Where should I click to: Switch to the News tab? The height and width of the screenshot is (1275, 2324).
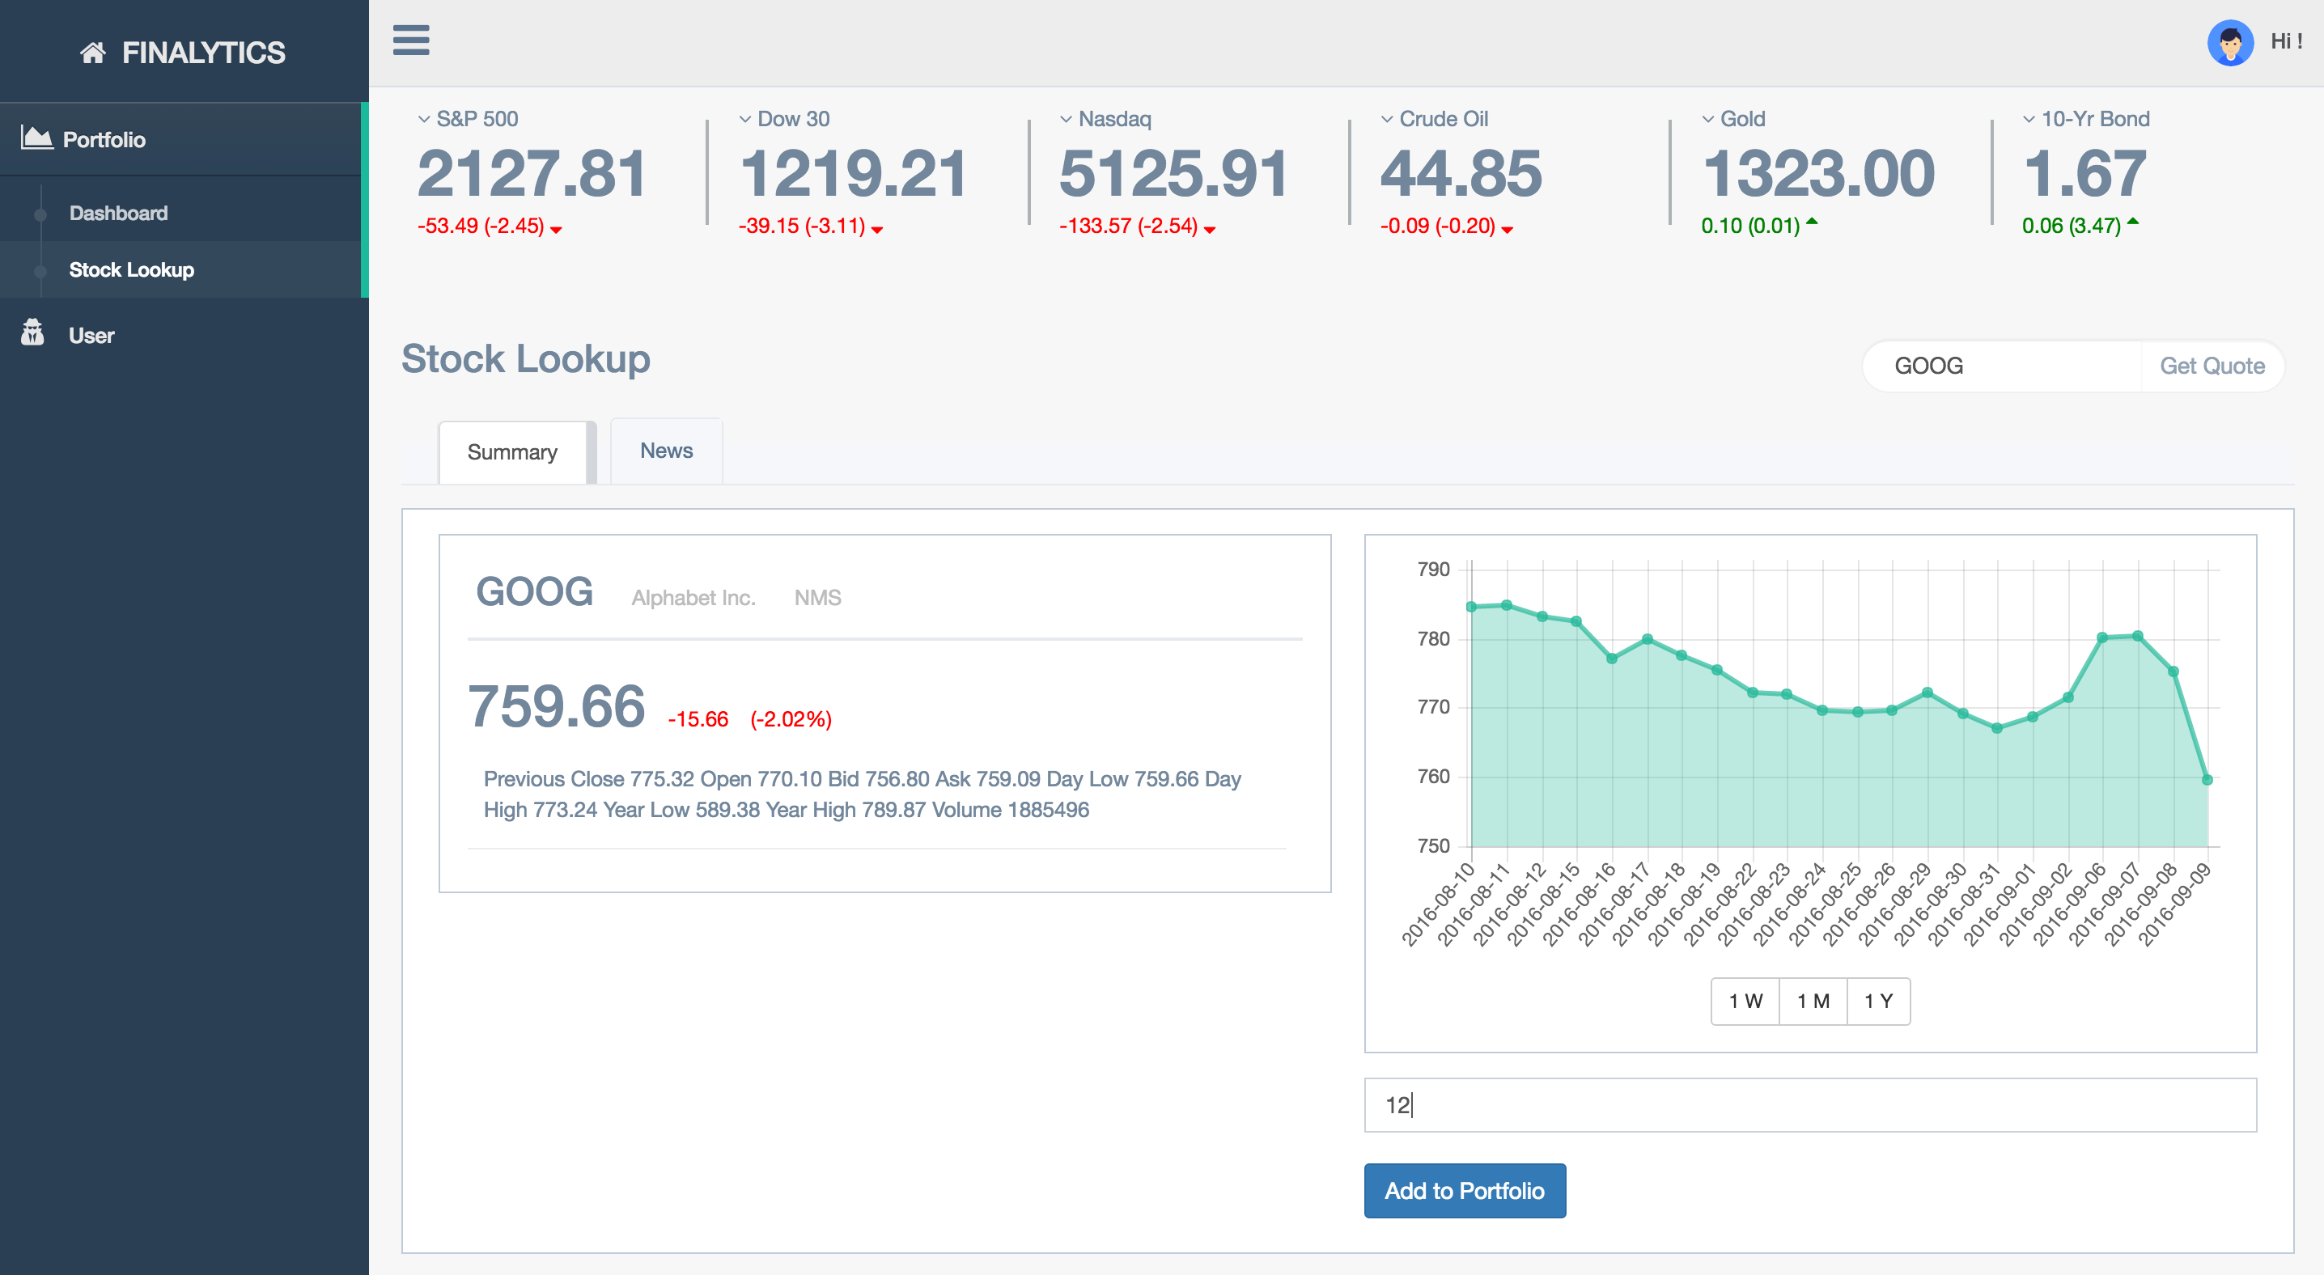click(666, 451)
